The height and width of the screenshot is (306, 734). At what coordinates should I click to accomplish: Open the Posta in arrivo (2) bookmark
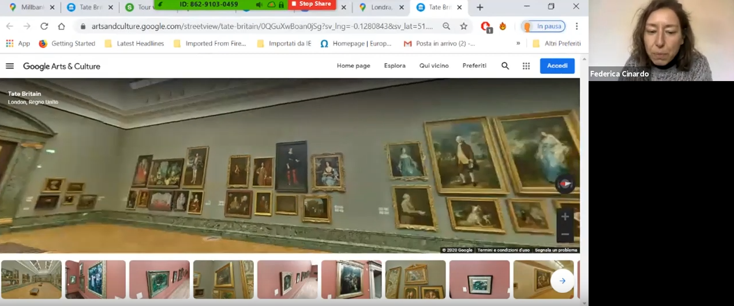(x=439, y=44)
